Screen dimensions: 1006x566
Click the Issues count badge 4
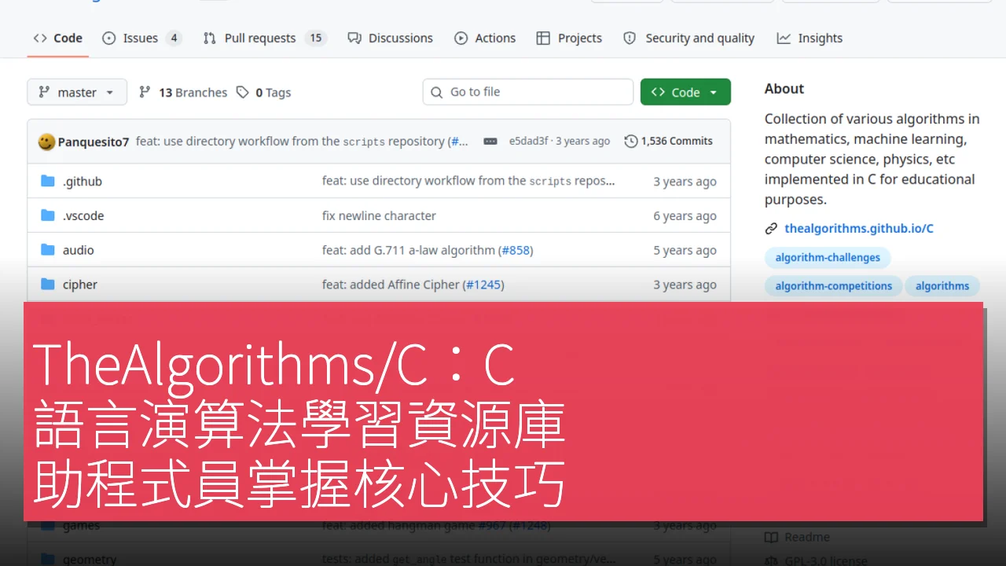coord(174,38)
